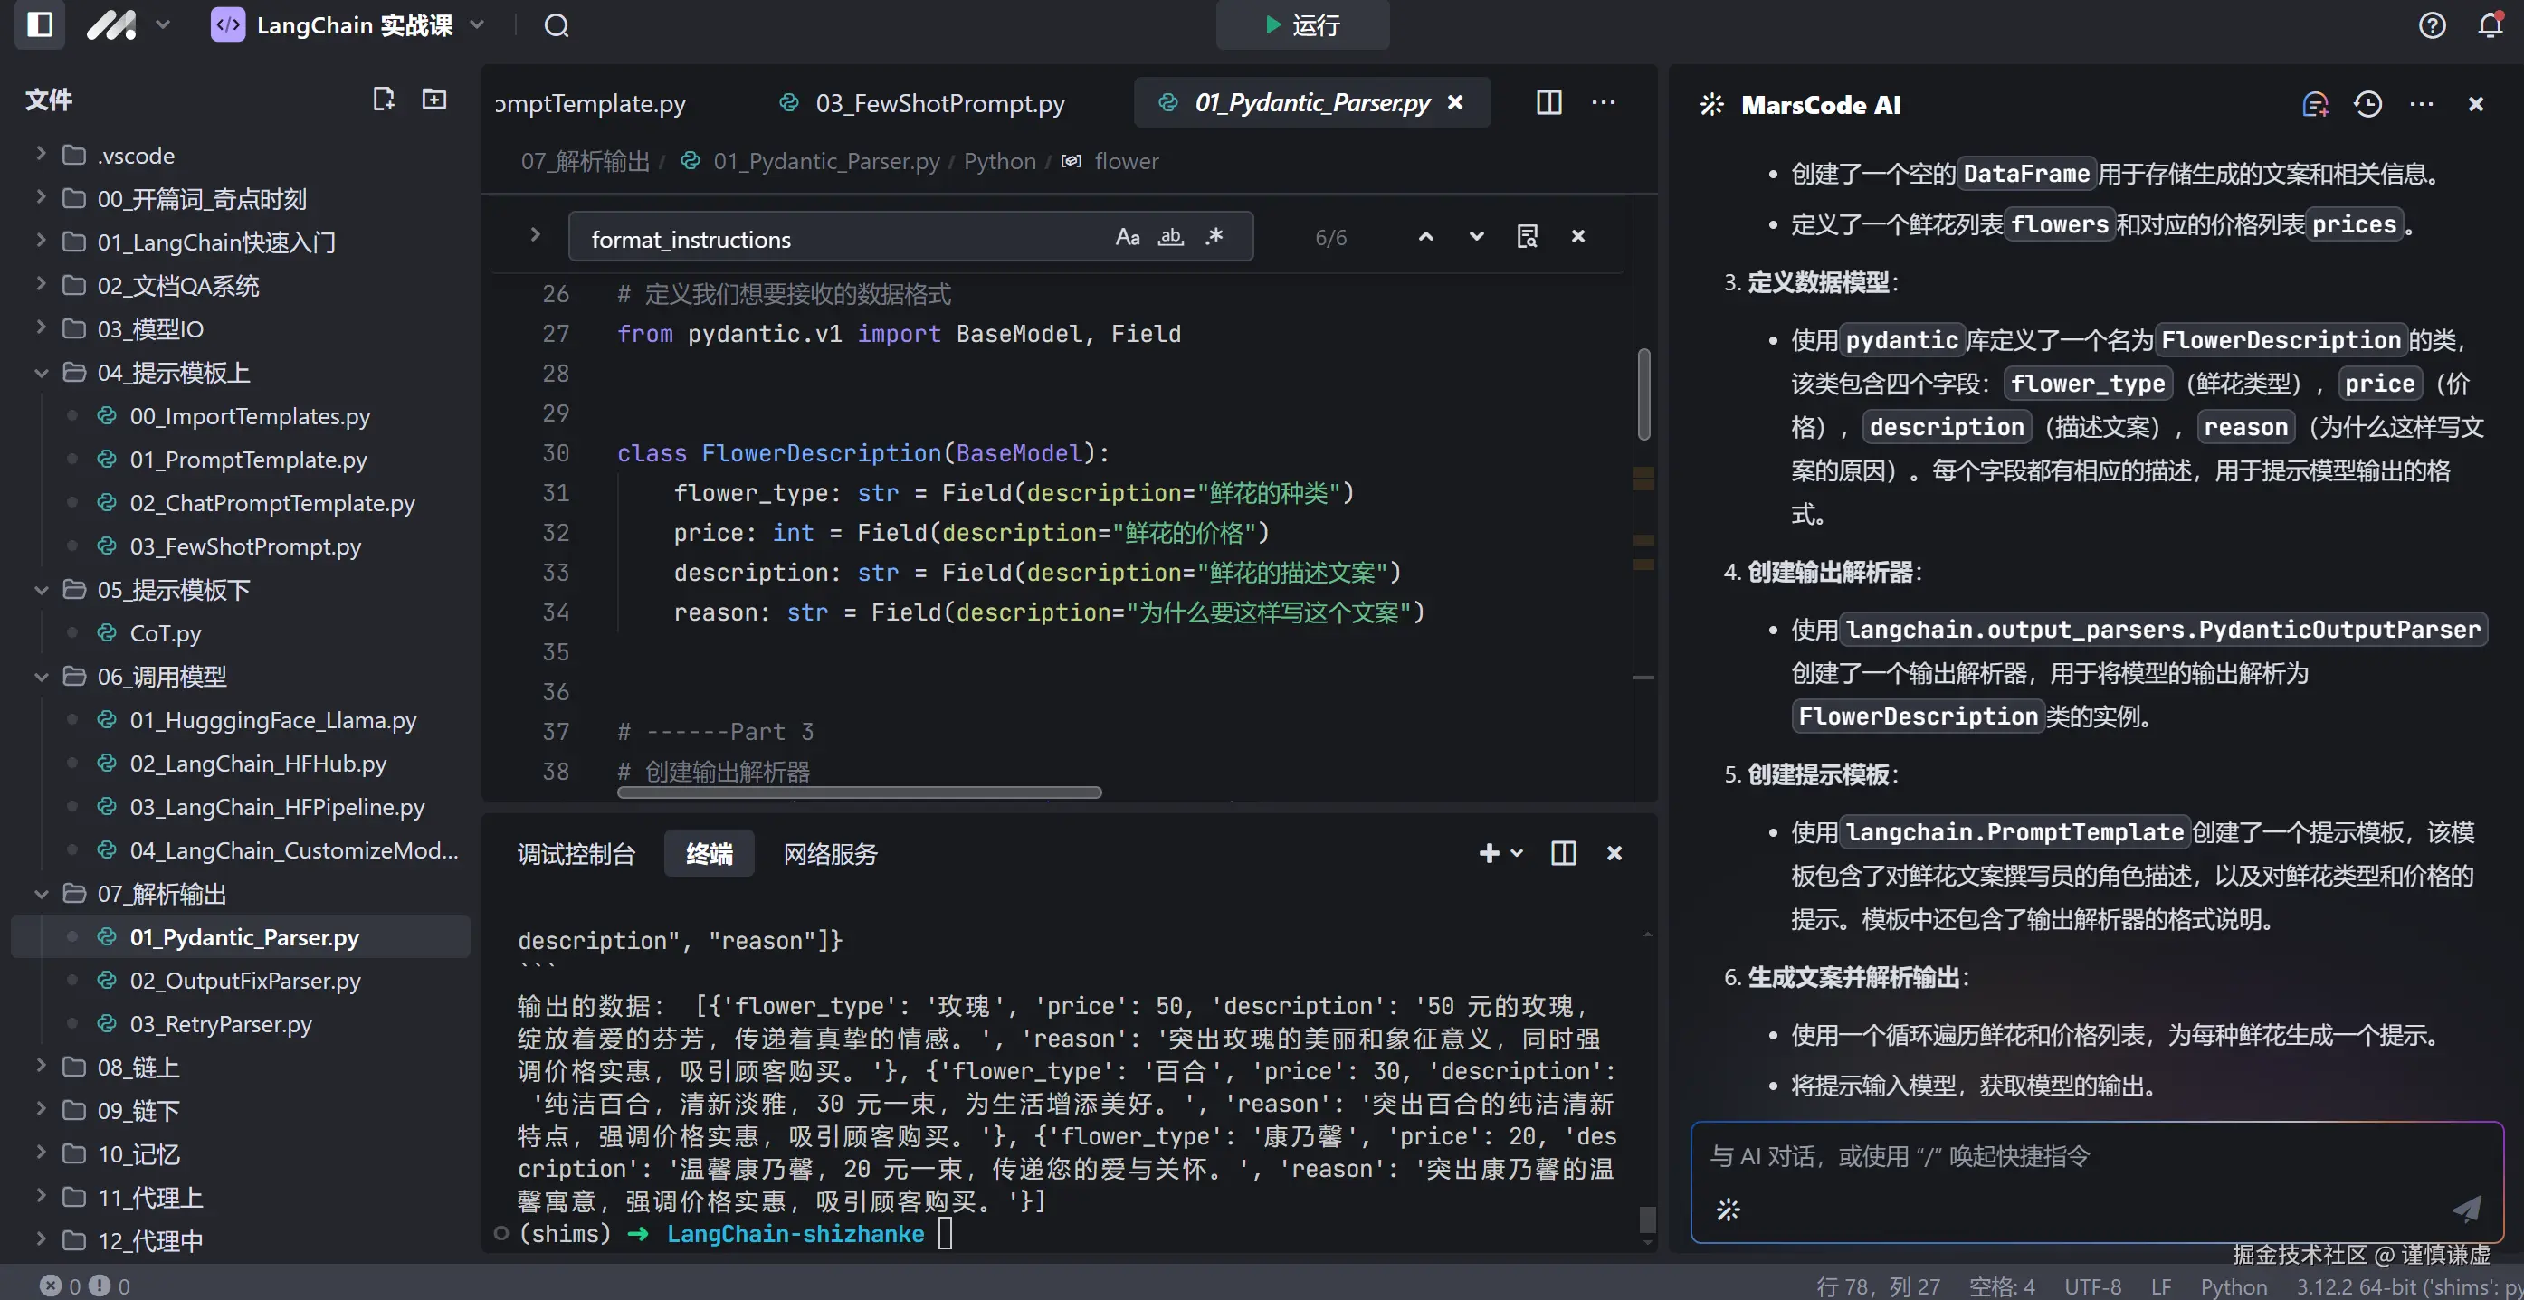
Task: Toggle match case in find bar
Action: click(1127, 237)
